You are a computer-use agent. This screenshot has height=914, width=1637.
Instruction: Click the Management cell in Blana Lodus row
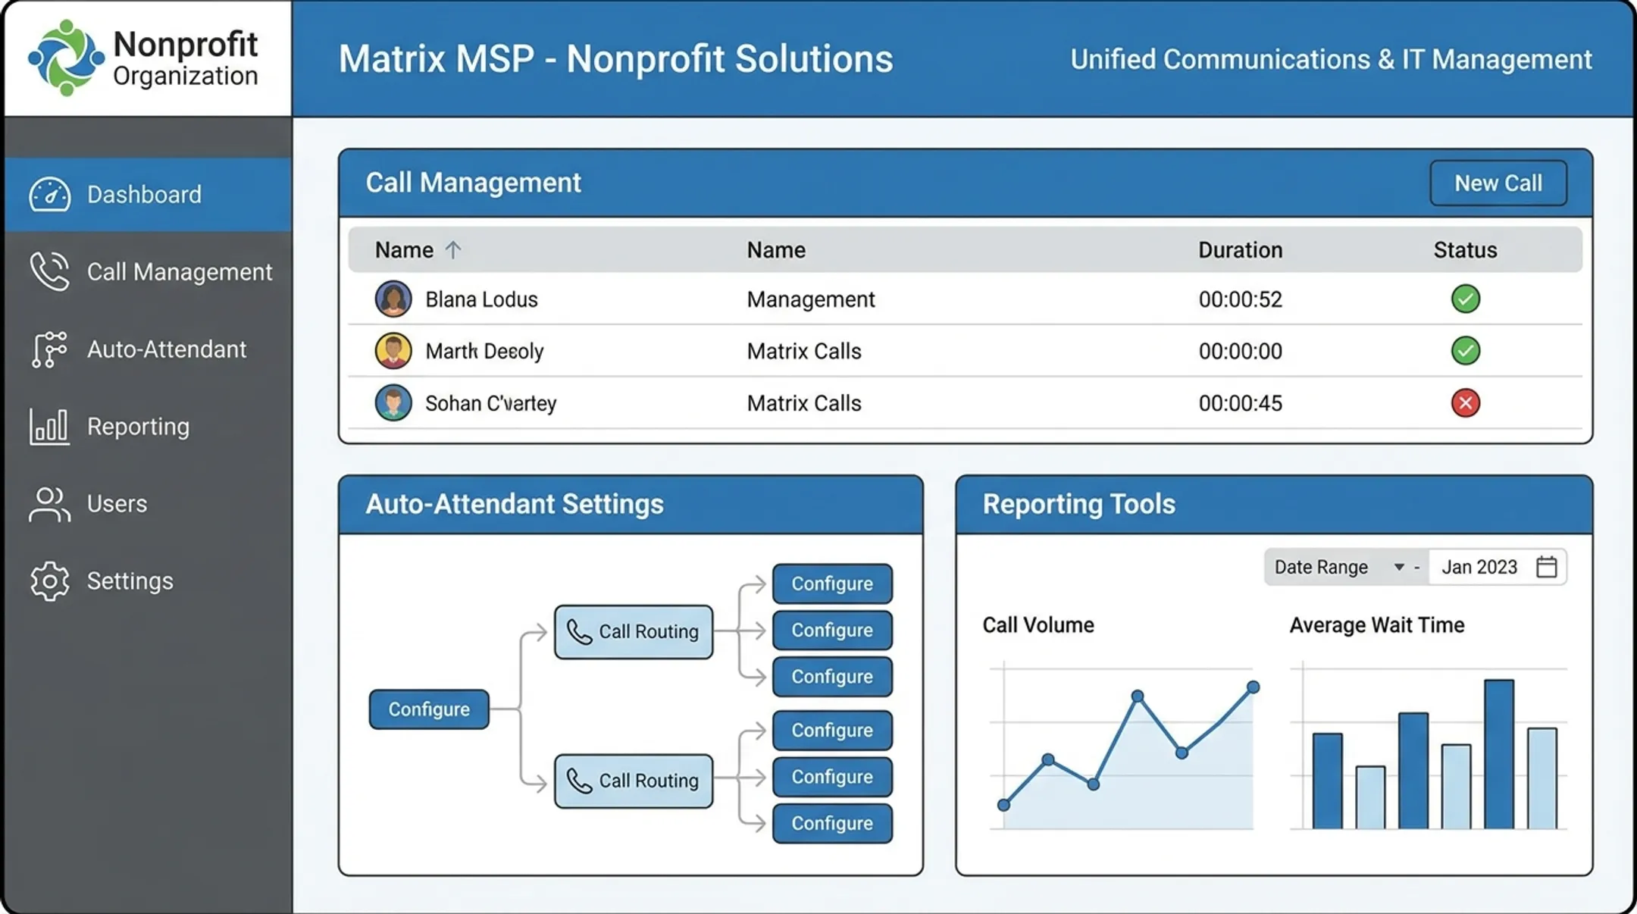811,299
